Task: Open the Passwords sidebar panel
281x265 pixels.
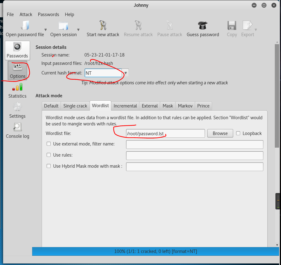Action: pyautogui.click(x=18, y=50)
